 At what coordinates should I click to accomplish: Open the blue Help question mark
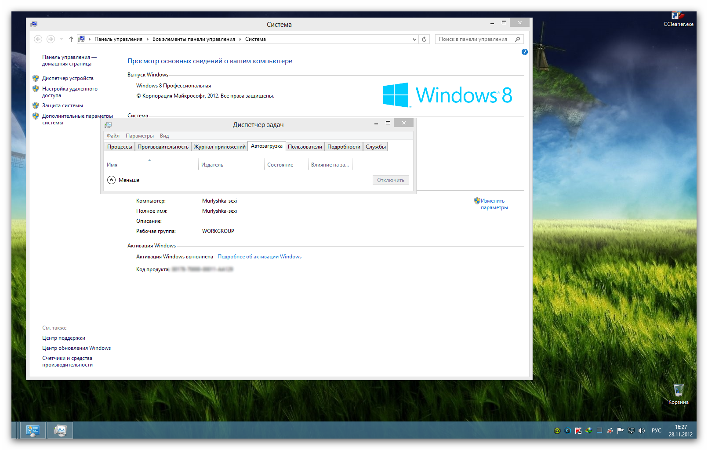click(524, 52)
